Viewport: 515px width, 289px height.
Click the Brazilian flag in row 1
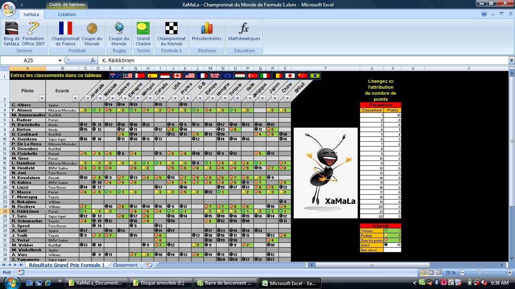click(315, 75)
